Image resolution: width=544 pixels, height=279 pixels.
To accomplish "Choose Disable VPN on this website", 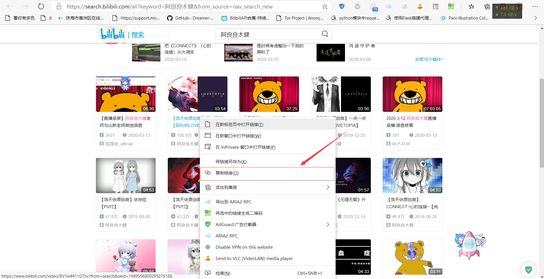I will (x=268, y=247).
